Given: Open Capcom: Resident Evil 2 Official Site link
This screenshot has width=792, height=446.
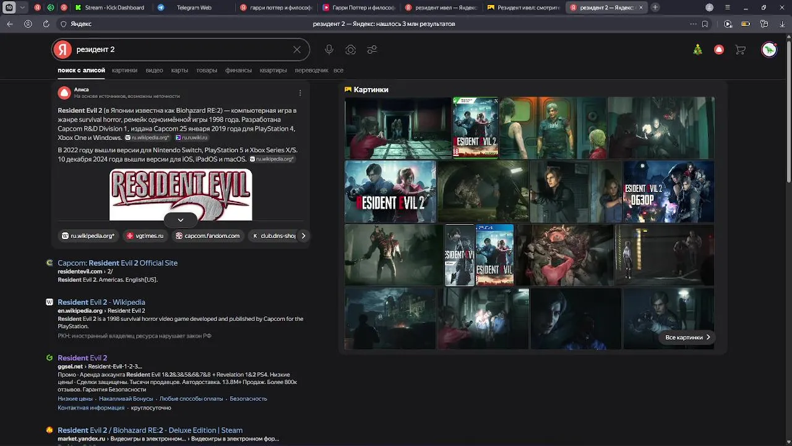Looking at the screenshot, I should (118, 263).
